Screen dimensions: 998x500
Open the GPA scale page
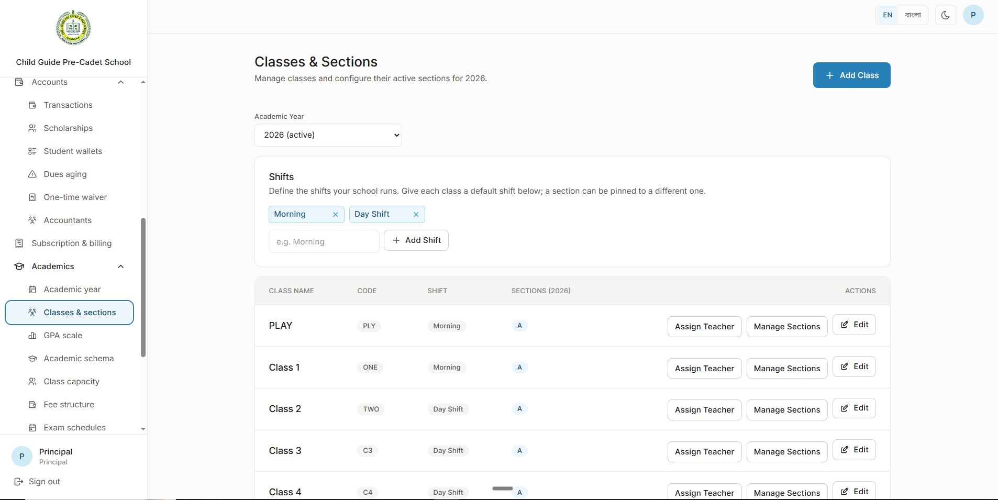point(70,336)
